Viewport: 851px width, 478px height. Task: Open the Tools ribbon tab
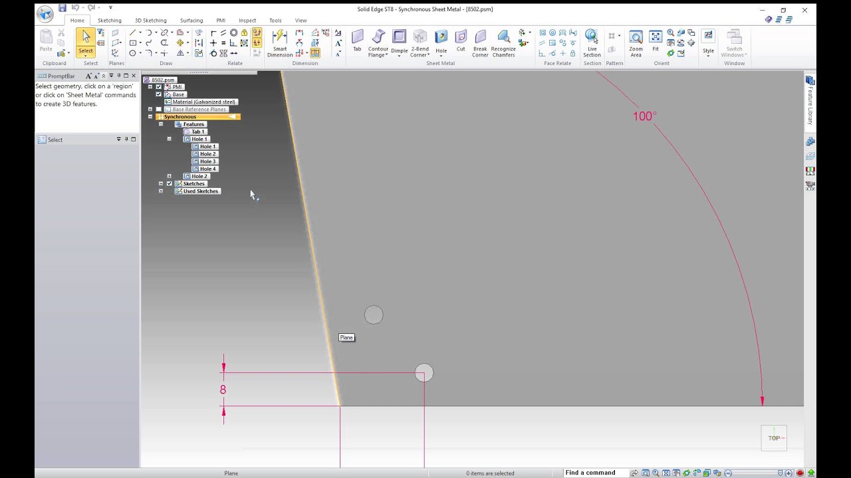tap(275, 21)
